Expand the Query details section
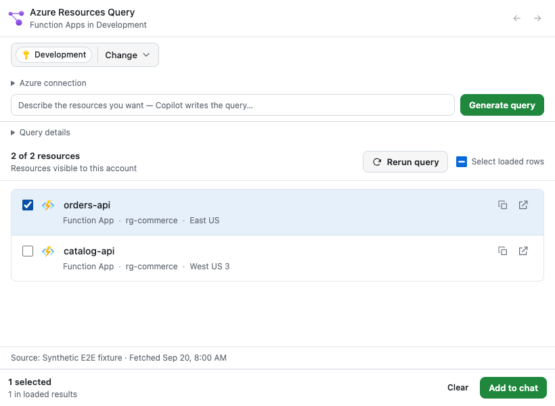This screenshot has width=555, height=406. tap(41, 133)
